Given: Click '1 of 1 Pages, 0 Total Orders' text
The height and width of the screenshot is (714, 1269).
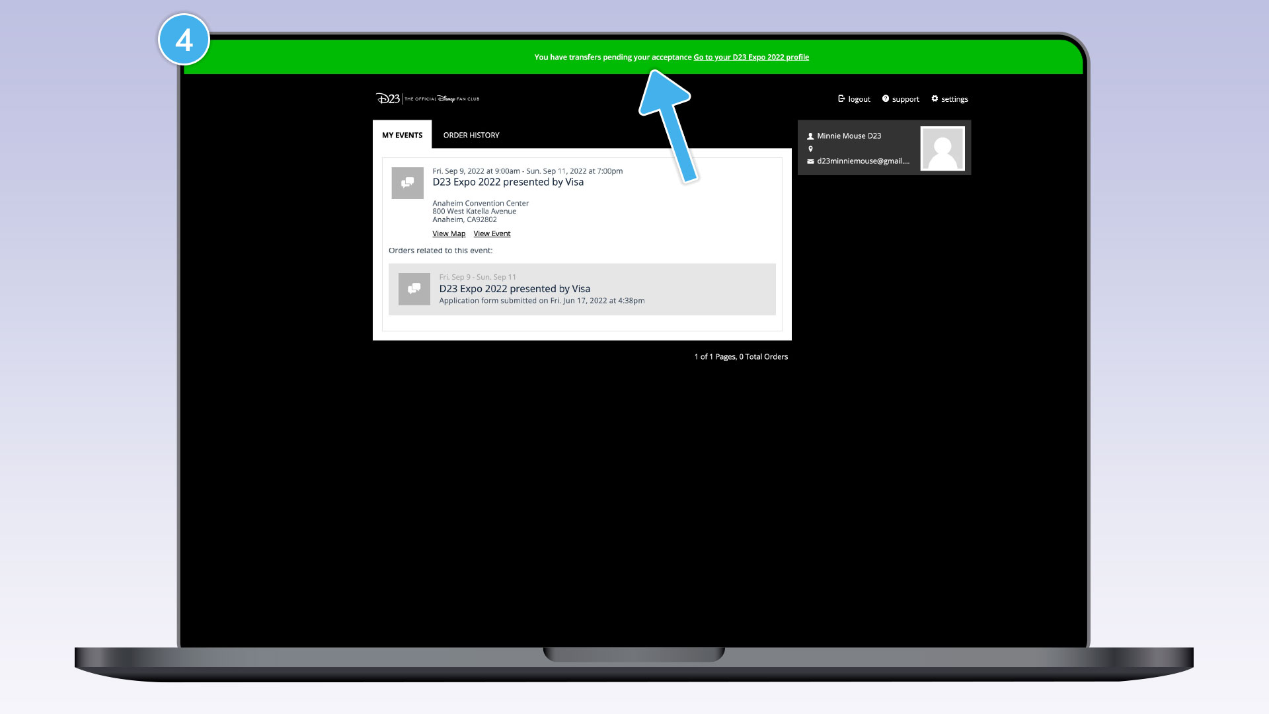Looking at the screenshot, I should (741, 357).
